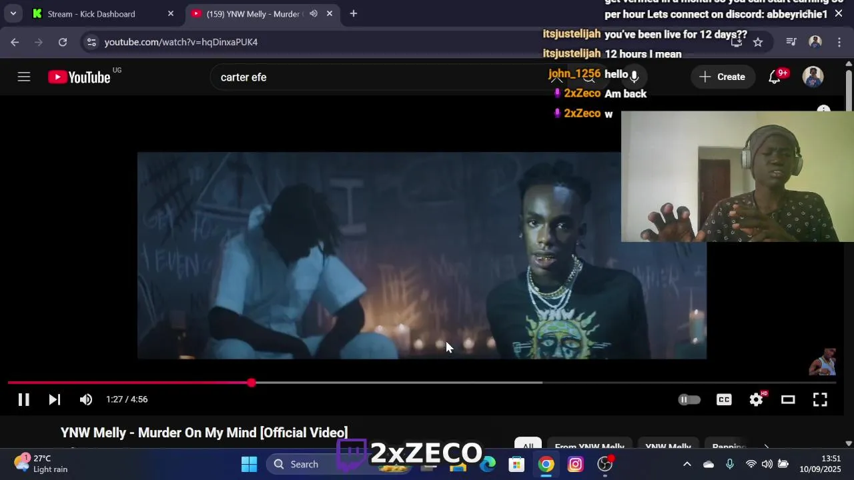
Task: Click the microphone tray icon
Action: click(730, 464)
